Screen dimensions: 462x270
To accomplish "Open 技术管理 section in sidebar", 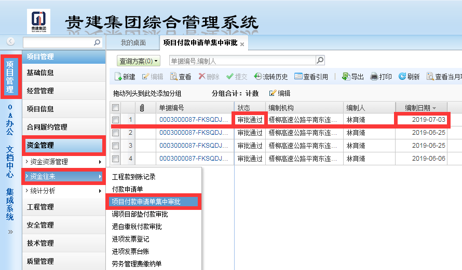I will click(64, 243).
